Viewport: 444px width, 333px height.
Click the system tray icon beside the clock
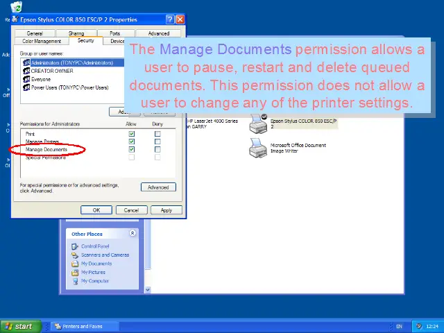tap(419, 326)
